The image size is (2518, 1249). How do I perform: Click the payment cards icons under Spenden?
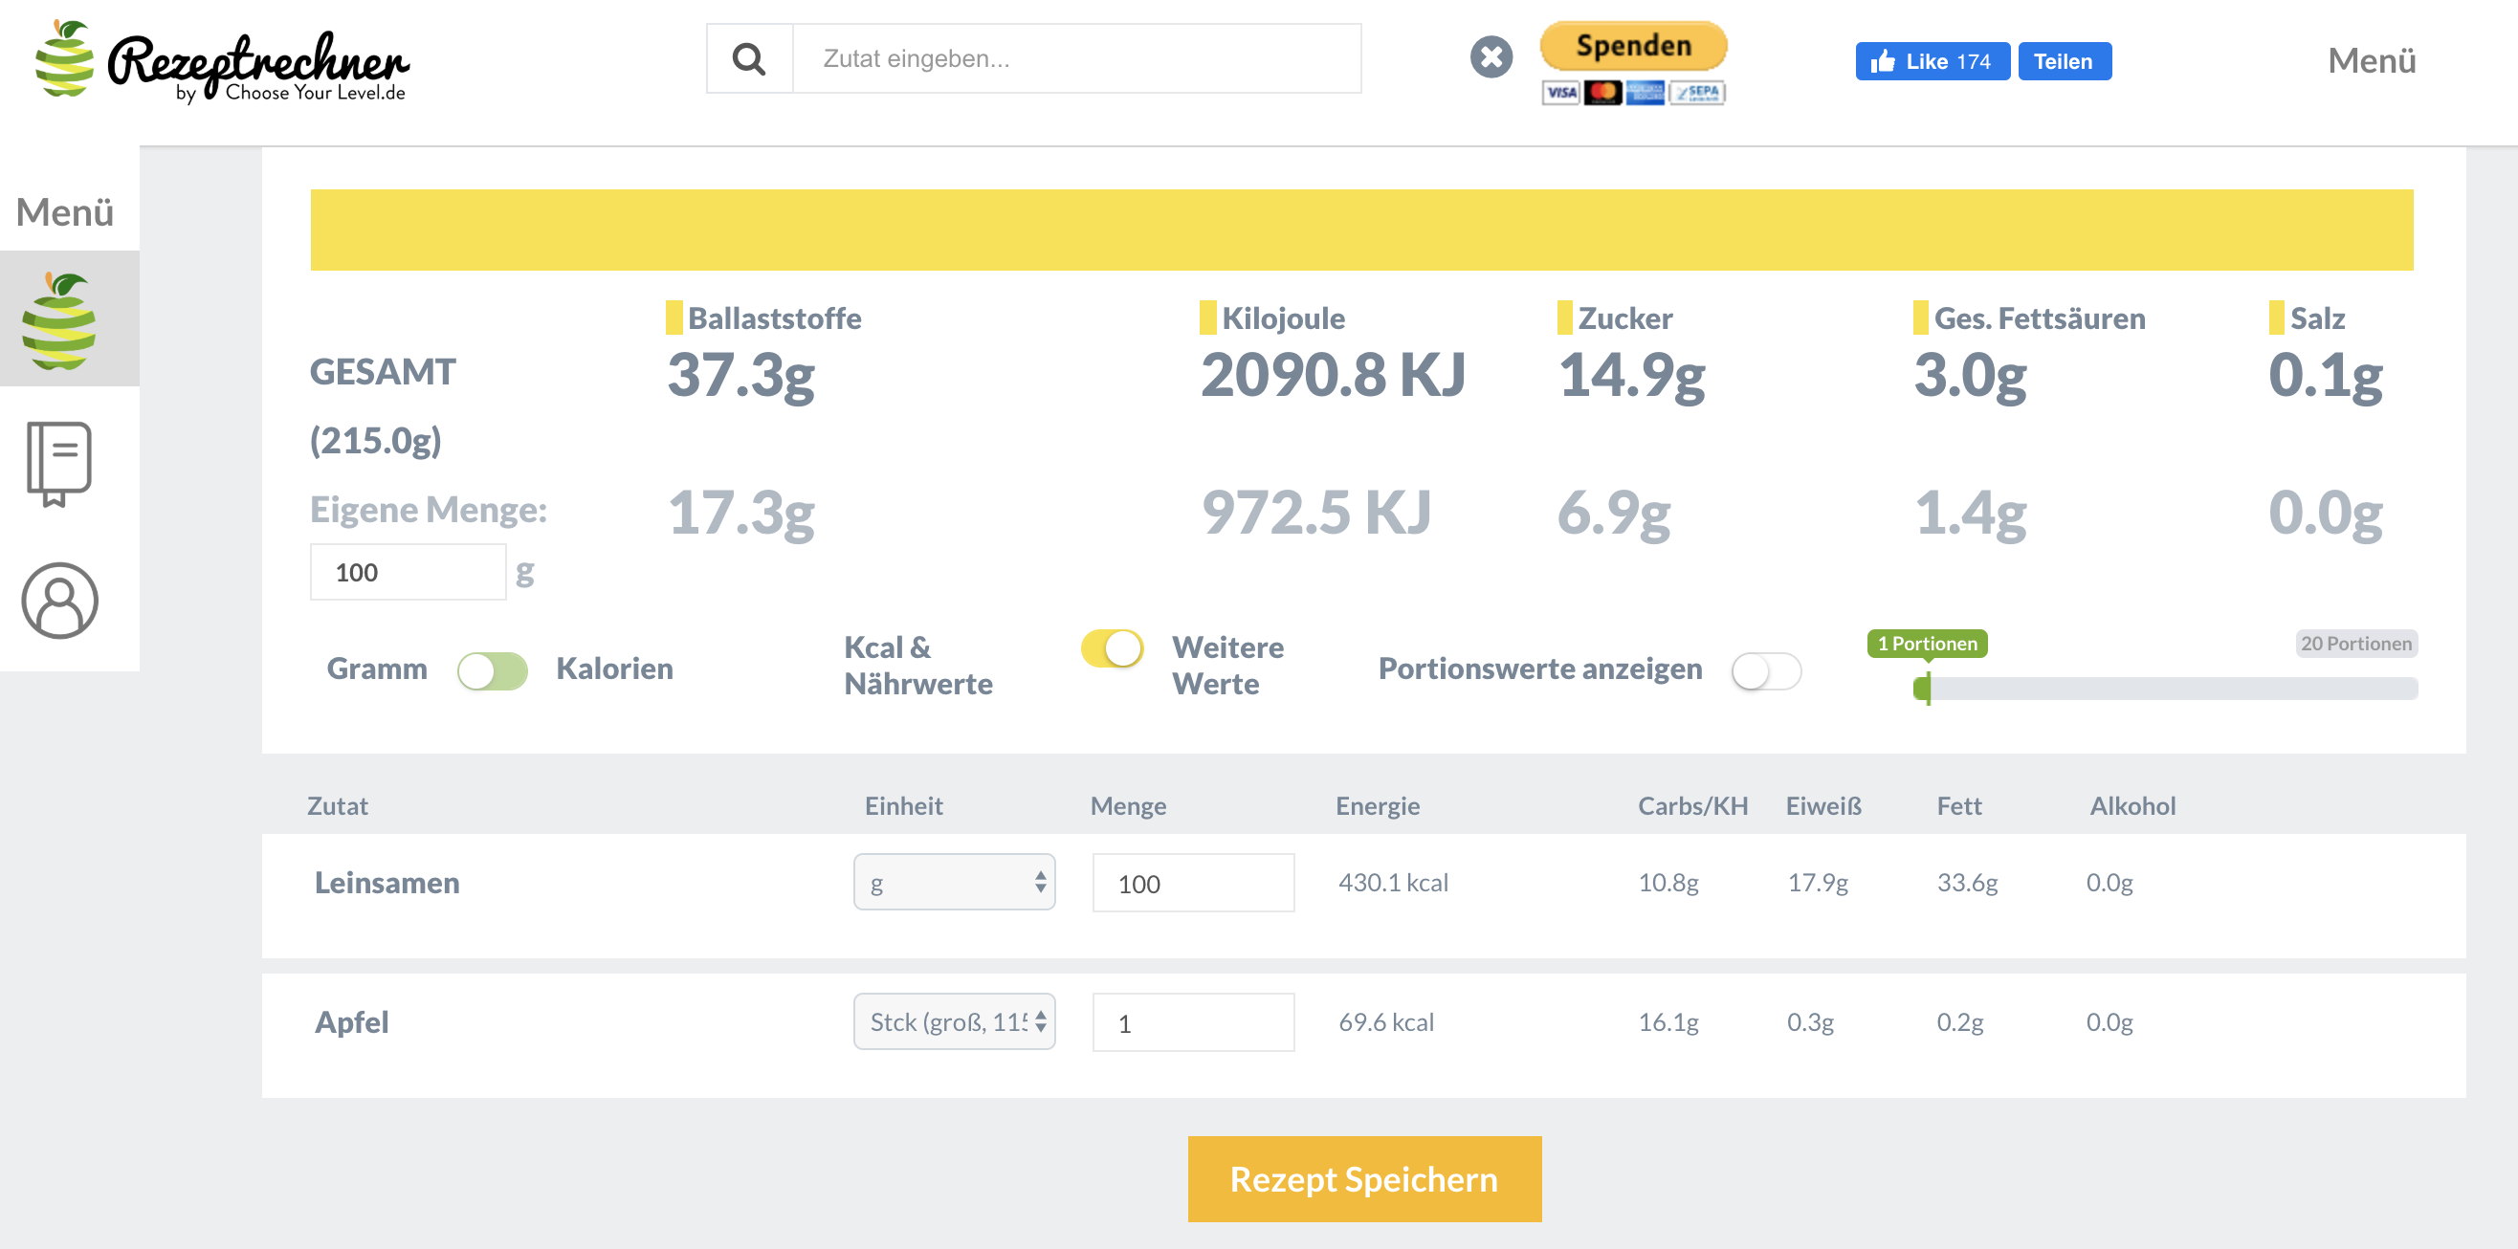tap(1632, 93)
